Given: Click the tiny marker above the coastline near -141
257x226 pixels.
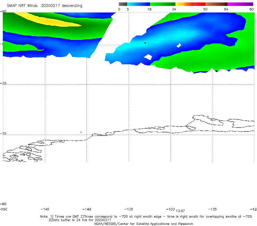Looking at the screenshot, I should pos(81,132).
